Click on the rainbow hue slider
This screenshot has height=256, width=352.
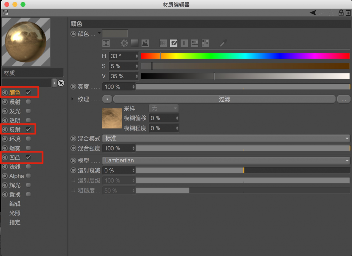point(245,56)
